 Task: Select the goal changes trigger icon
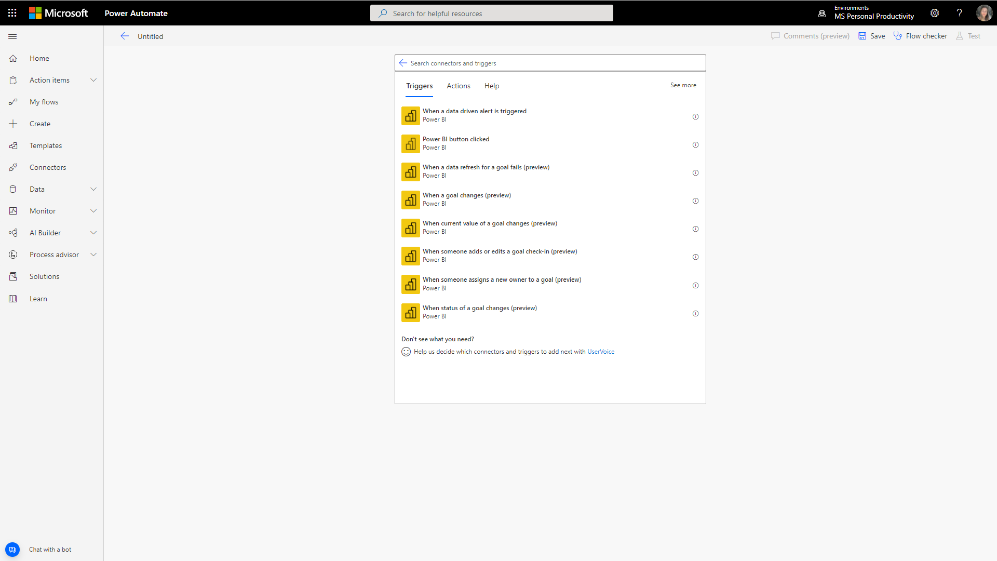[x=410, y=200]
